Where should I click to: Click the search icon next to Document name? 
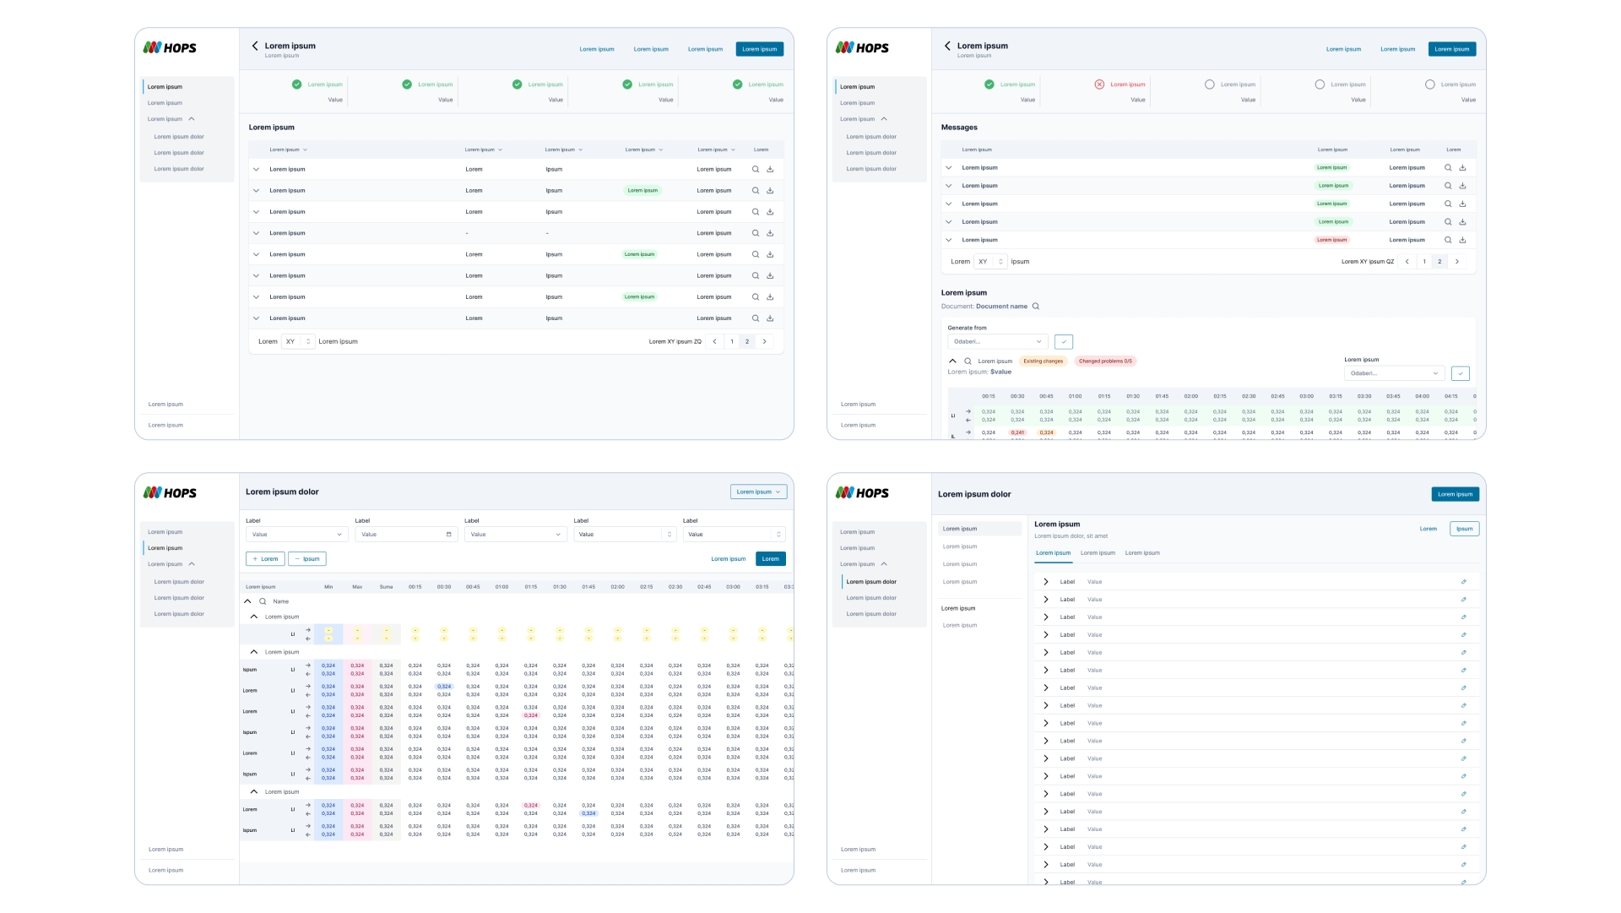(1036, 306)
